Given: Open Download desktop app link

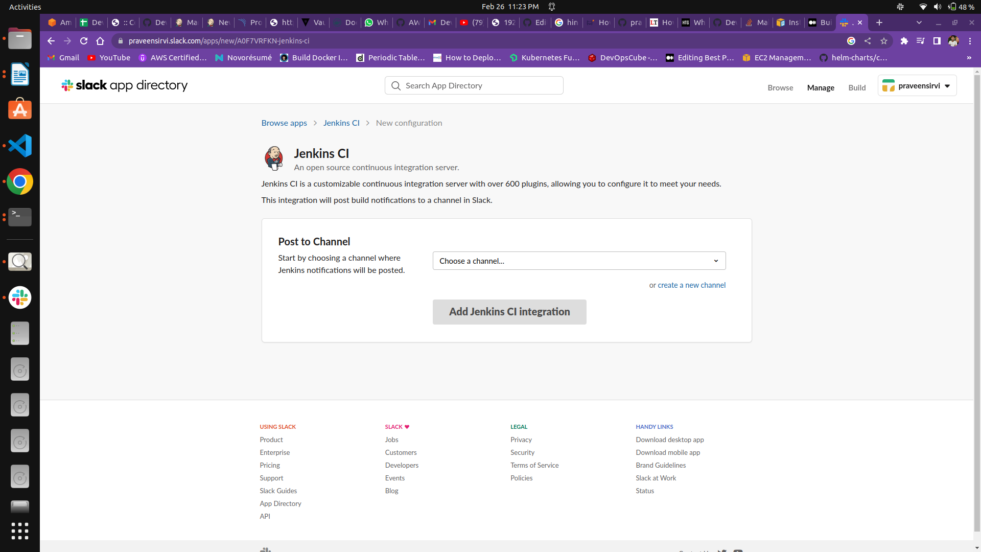Looking at the screenshot, I should tap(670, 440).
